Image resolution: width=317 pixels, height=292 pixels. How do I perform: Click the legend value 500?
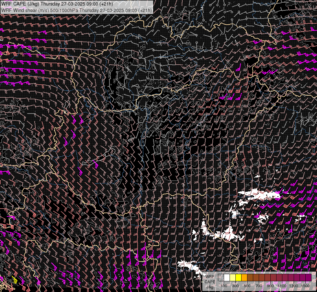point(247,286)
